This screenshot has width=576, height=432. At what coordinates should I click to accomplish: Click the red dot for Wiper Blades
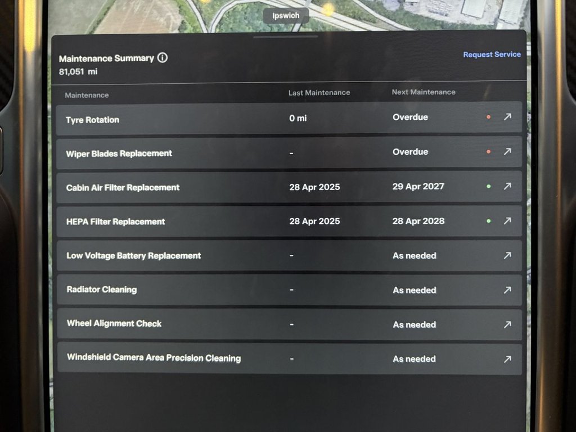tap(488, 151)
